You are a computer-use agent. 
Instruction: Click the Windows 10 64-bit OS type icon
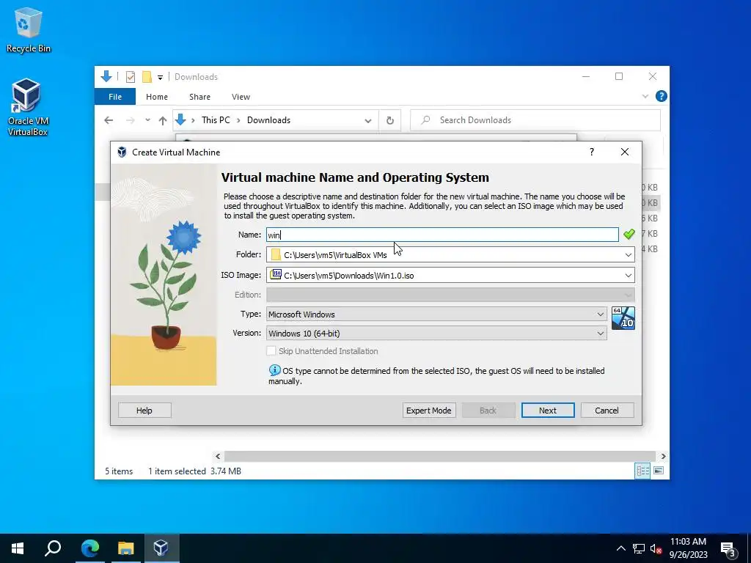(x=623, y=318)
